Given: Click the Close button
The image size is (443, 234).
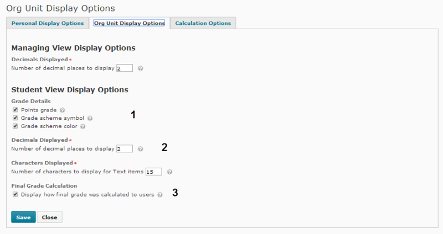Looking at the screenshot, I should [49, 217].
